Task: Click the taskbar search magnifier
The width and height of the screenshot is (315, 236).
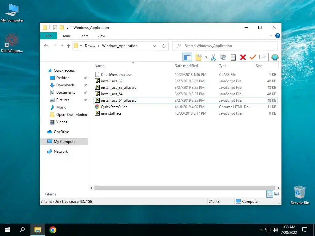Action: [x=22, y=230]
